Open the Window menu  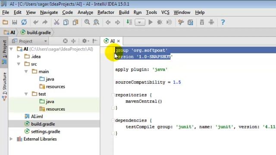tap(182, 12)
